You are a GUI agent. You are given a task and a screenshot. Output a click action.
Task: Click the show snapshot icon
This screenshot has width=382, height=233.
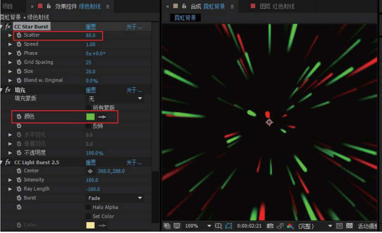click(280, 226)
